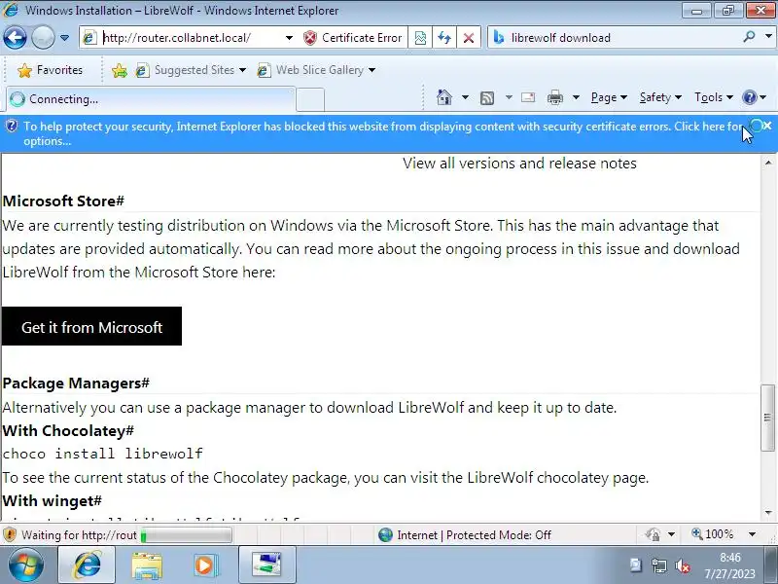
Task: Click the Back navigation arrow button
Action: [x=15, y=37]
